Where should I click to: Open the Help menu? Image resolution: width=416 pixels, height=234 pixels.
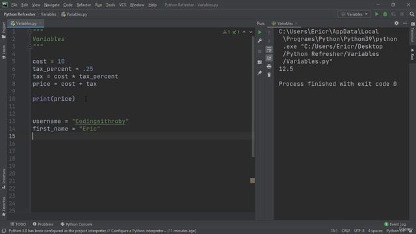[x=152, y=5]
